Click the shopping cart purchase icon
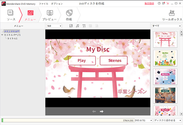This screenshot has width=183, height=125. 168,3
